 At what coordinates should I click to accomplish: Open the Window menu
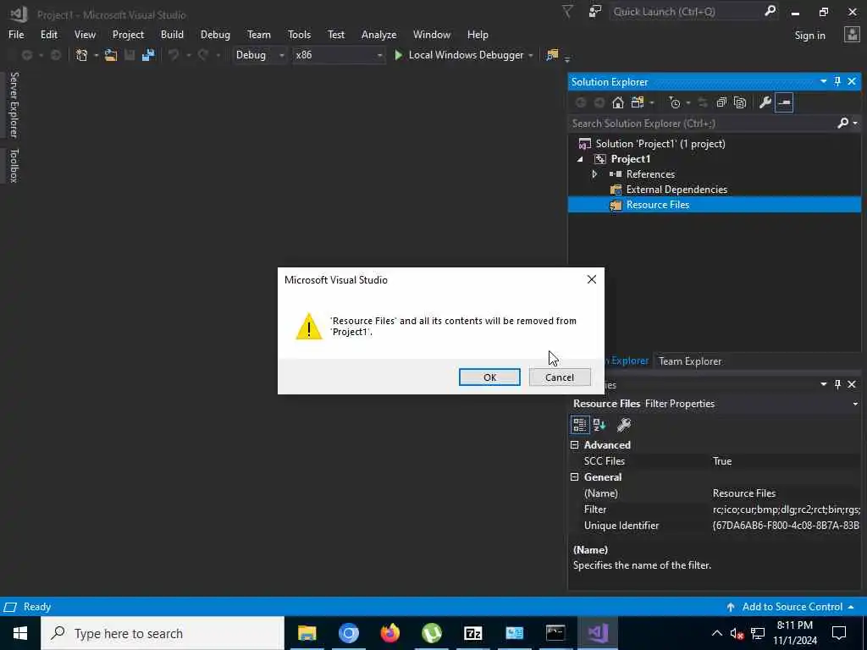pyautogui.click(x=431, y=34)
